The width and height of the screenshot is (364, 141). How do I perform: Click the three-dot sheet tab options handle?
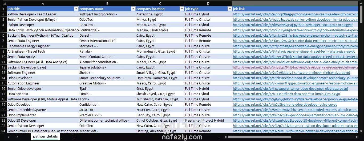pos(219,137)
